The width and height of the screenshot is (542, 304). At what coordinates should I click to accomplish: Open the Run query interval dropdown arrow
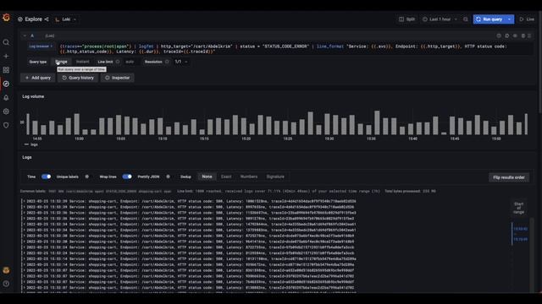pos(510,19)
